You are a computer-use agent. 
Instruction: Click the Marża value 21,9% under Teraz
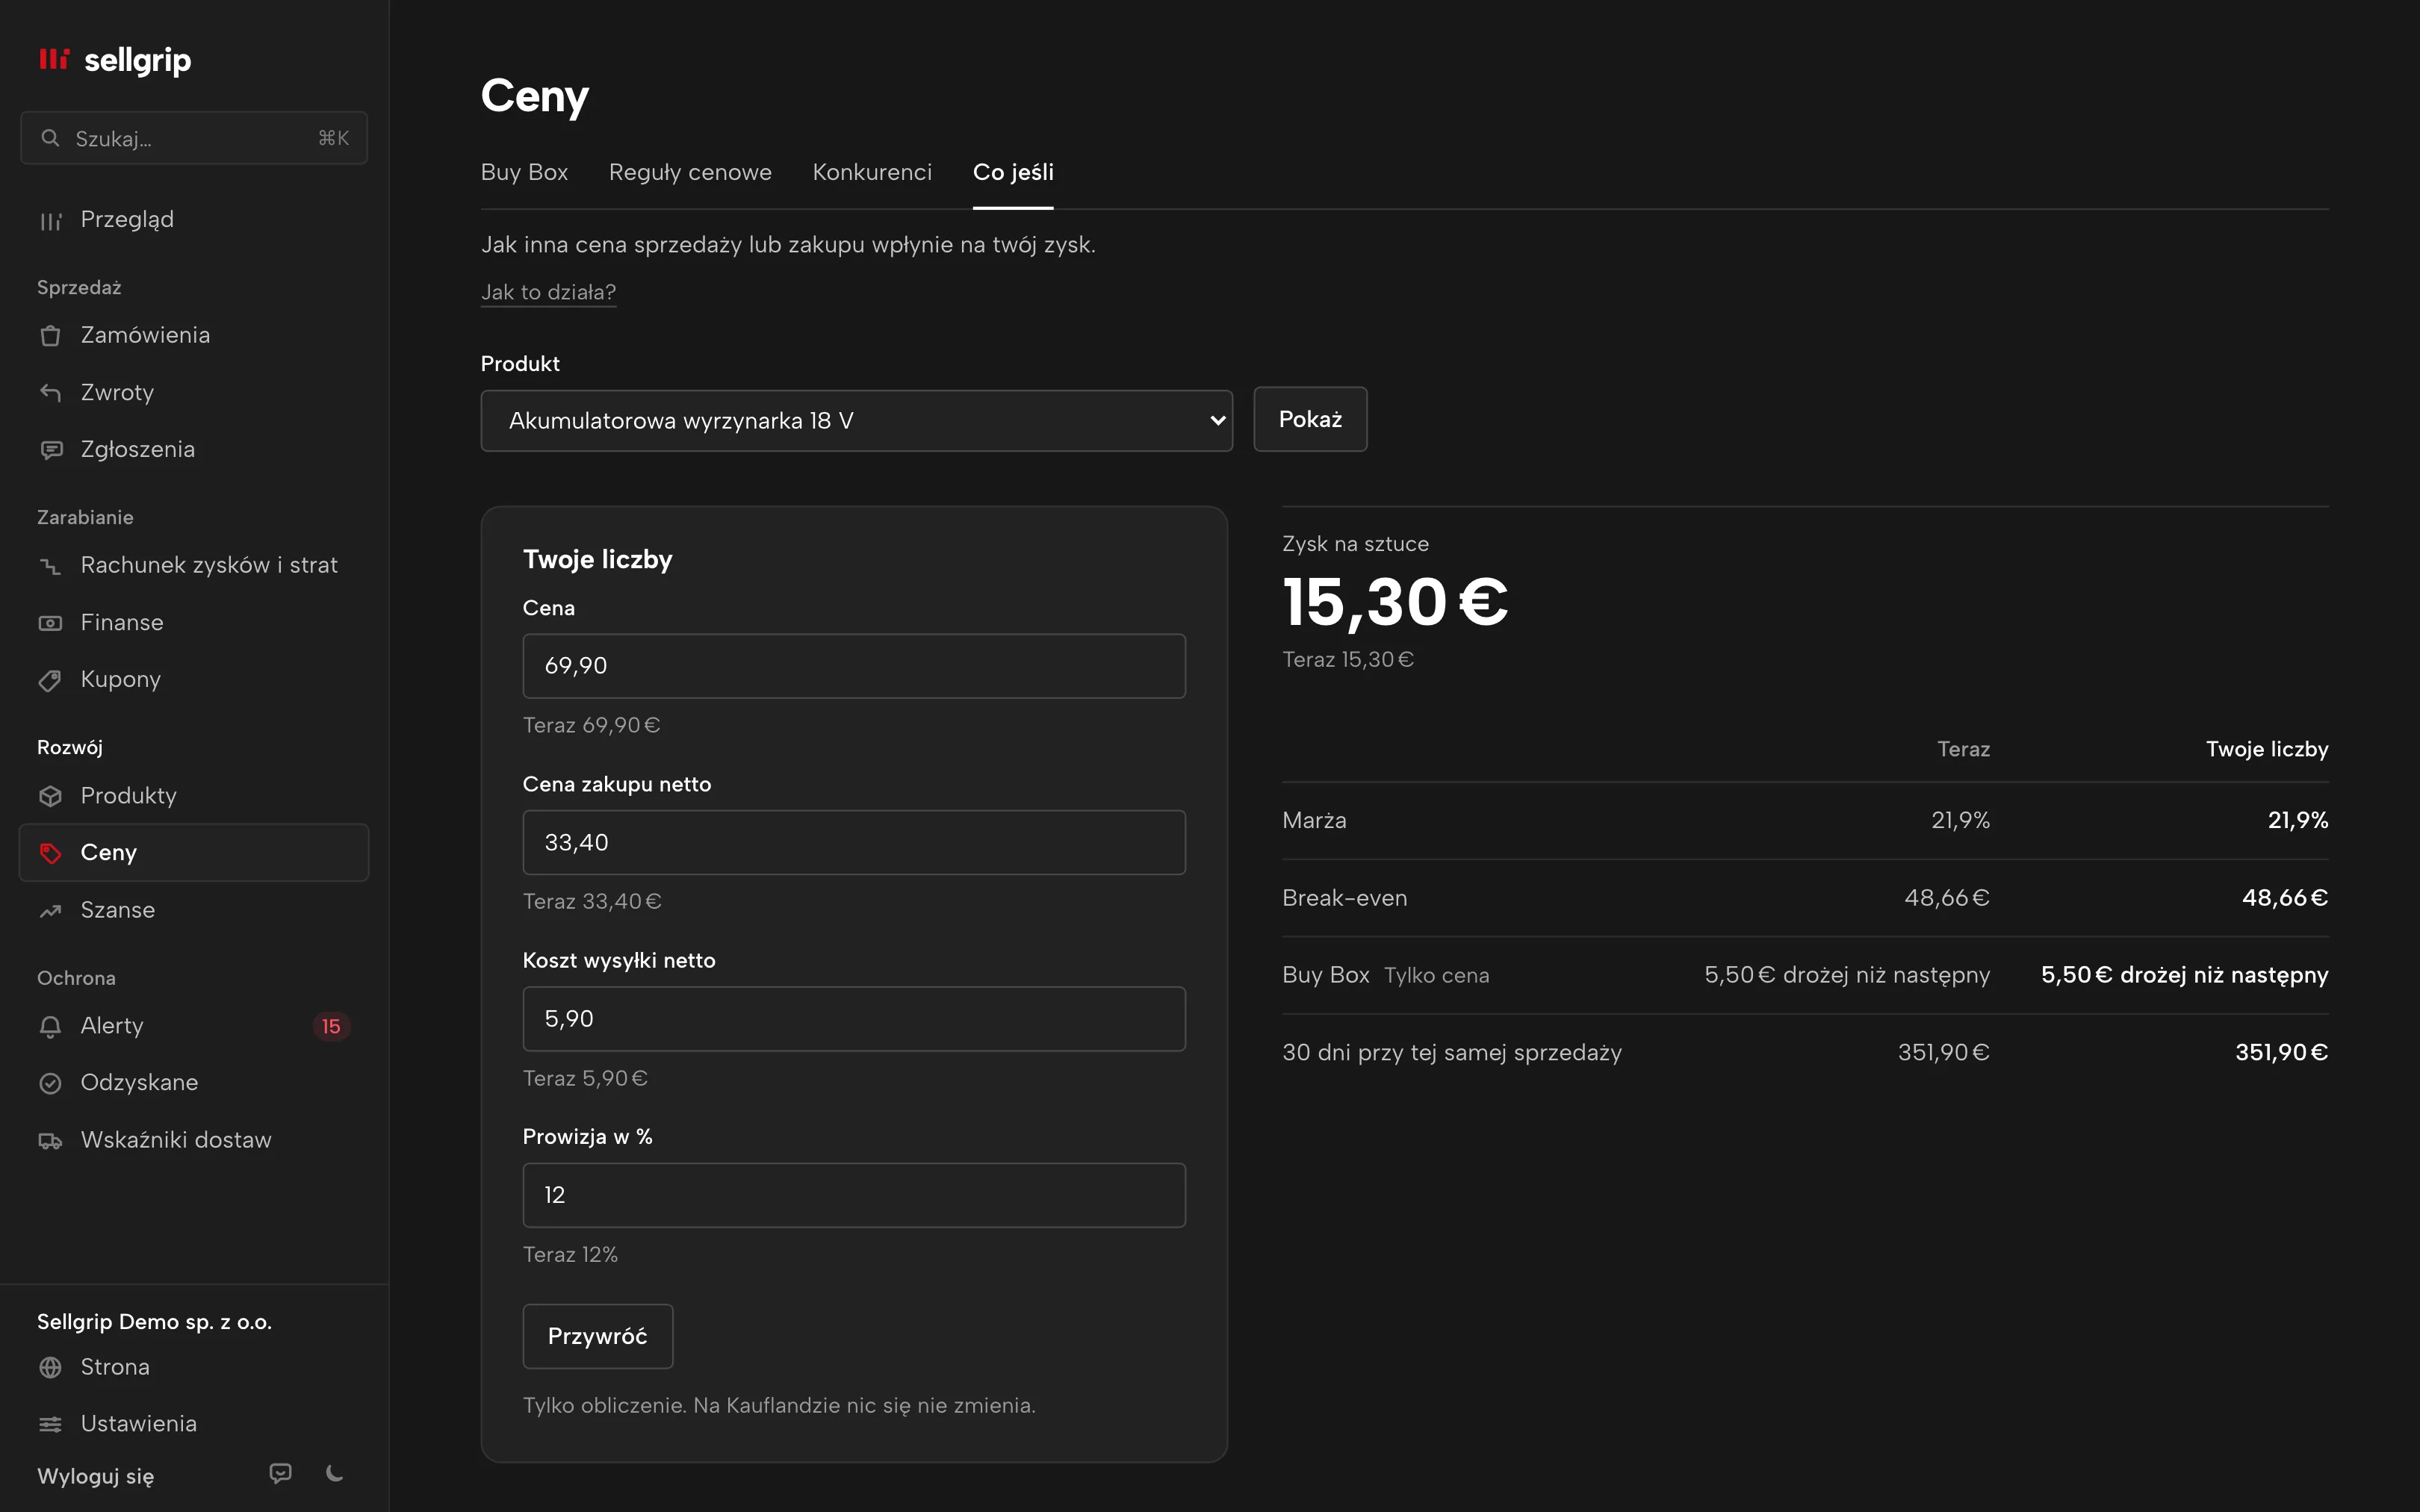click(1960, 820)
